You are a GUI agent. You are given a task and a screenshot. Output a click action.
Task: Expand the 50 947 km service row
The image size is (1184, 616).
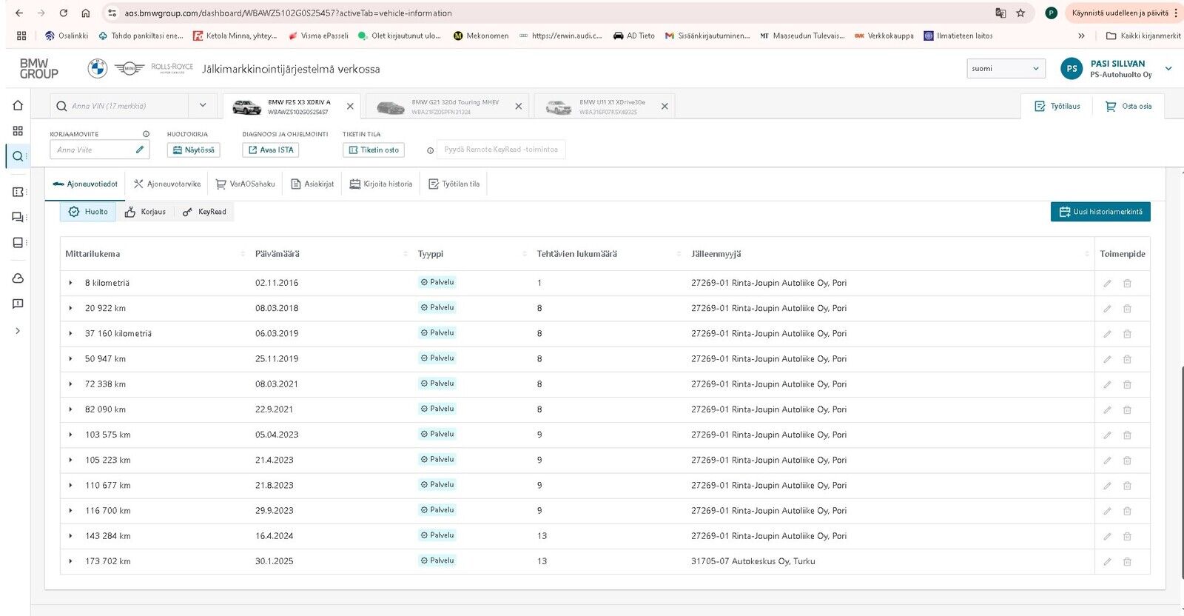71,359
